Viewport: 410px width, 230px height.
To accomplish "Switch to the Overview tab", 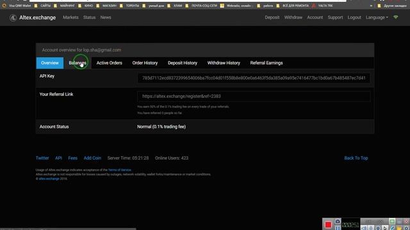I will point(50,63).
